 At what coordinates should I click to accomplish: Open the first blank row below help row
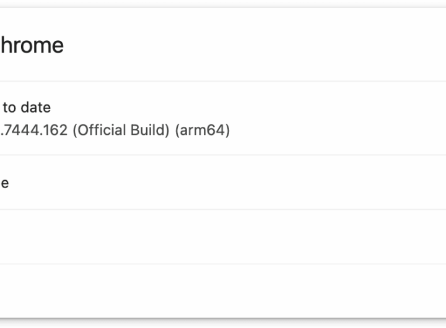tap(186, 237)
